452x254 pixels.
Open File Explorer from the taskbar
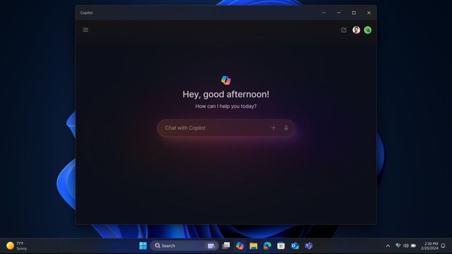(253, 246)
